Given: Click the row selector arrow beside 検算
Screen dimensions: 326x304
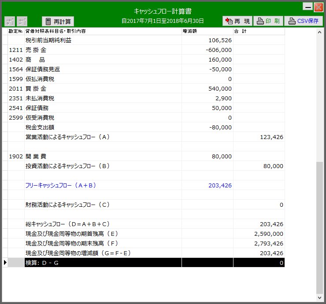Looking at the screenshot, I should tap(5, 263).
